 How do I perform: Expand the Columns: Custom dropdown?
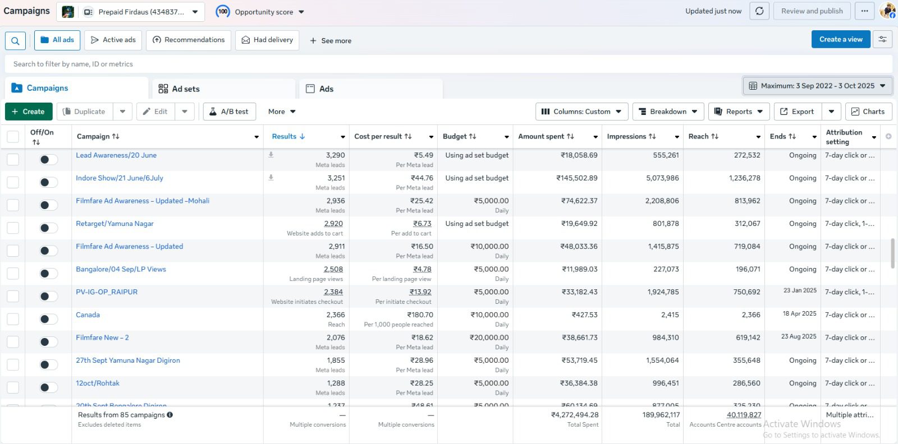[581, 112]
